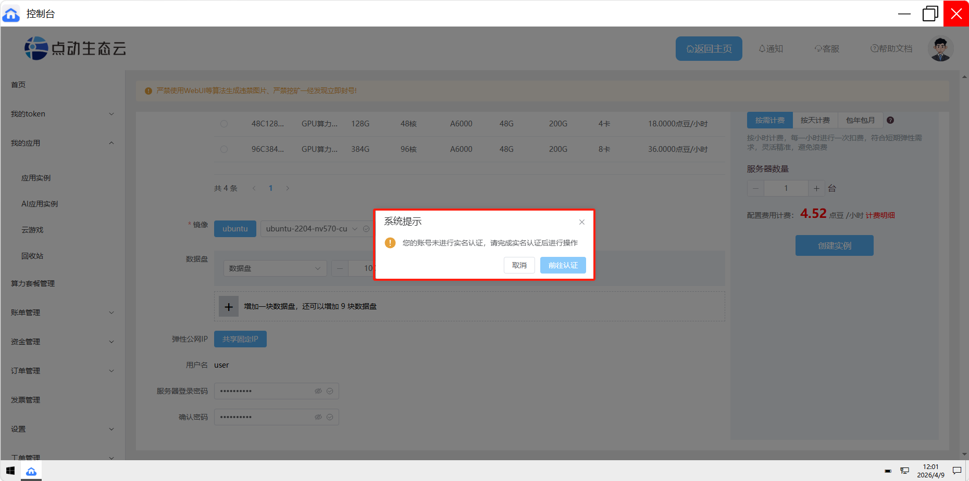The width and height of the screenshot is (969, 481).
Task: Click the help question mark beside 包年包月
Action: 890,120
